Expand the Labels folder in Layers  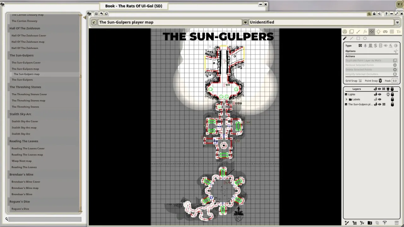(x=346, y=99)
